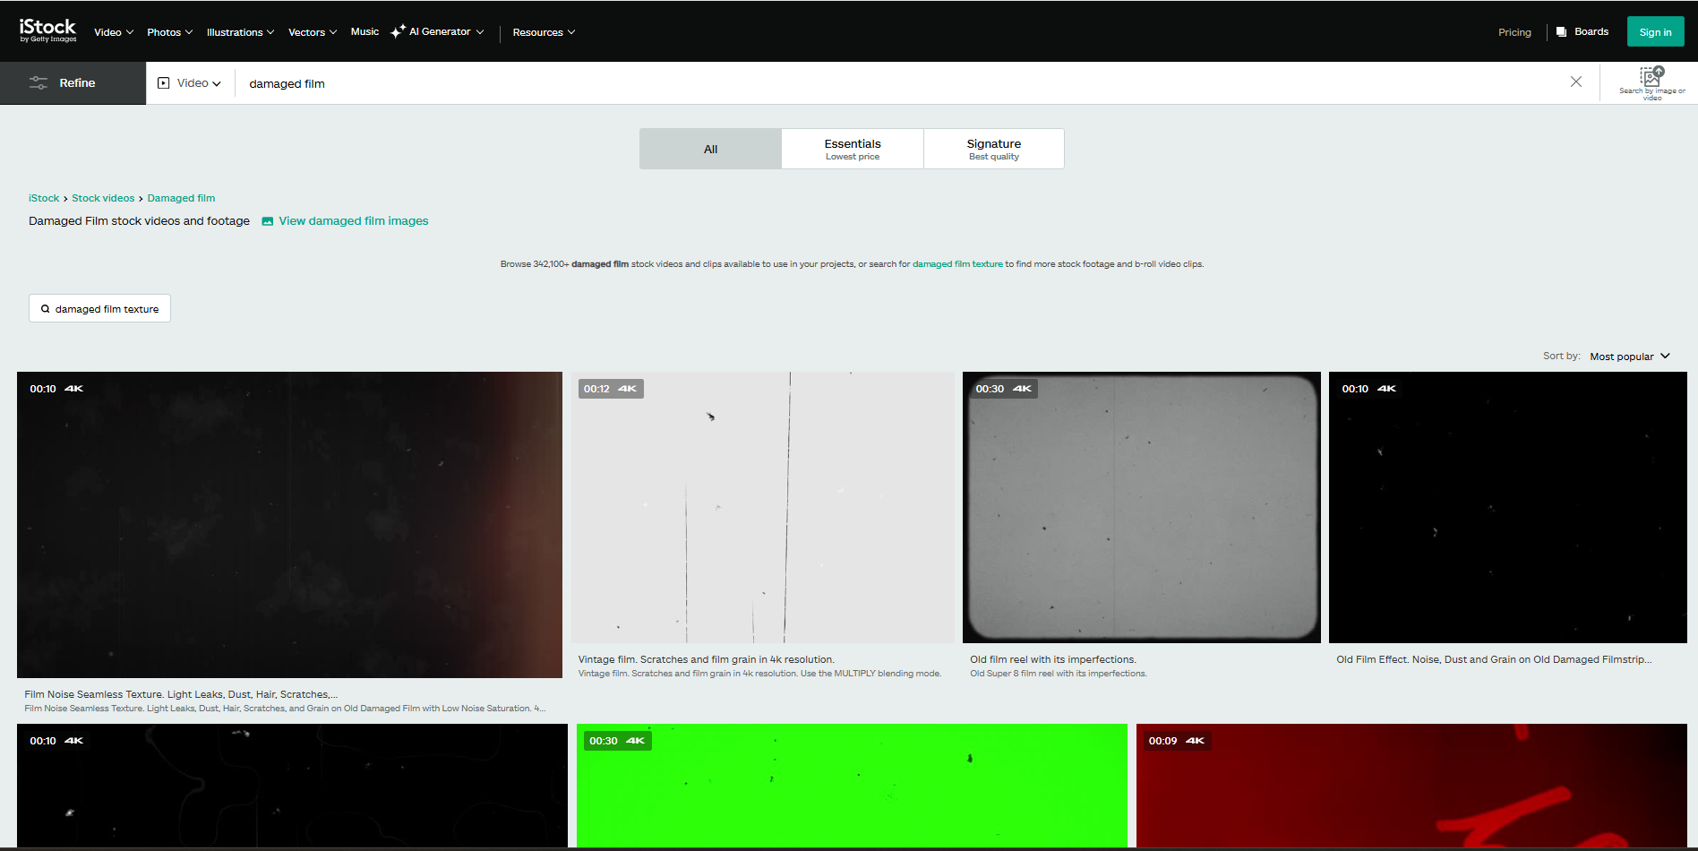1698x851 pixels.
Task: Open the Music menu
Action: point(364,31)
